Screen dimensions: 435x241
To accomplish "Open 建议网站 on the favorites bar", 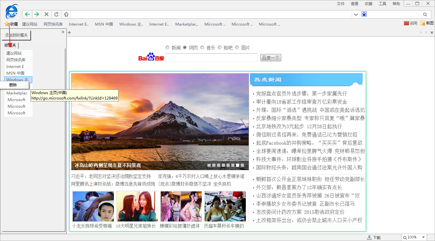I will (x=30, y=24).
